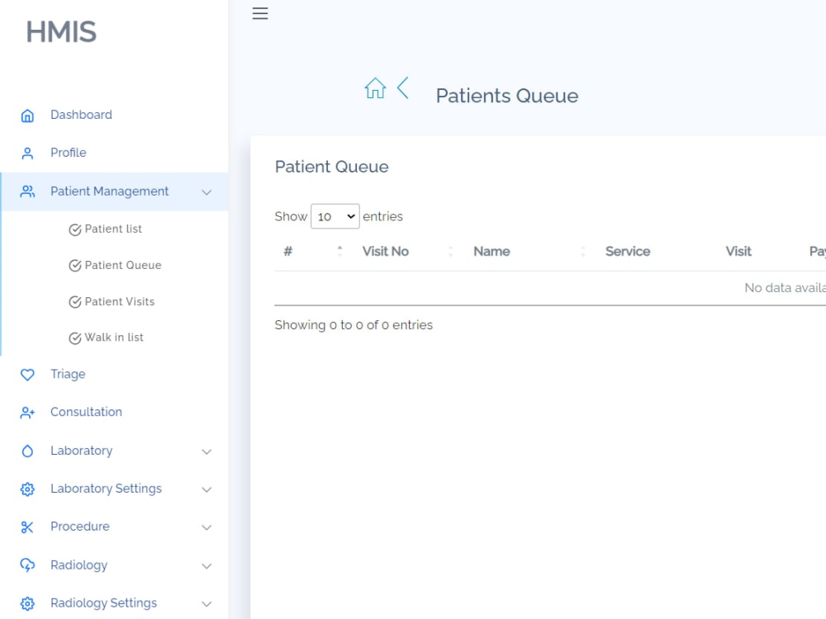826x619 pixels.
Task: Click the check icon beside Patient list
Action: coord(75,229)
